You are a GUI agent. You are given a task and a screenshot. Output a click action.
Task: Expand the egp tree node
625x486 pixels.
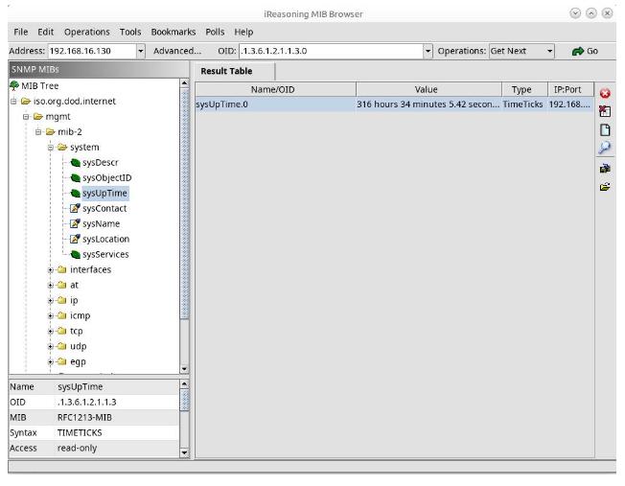click(51, 361)
